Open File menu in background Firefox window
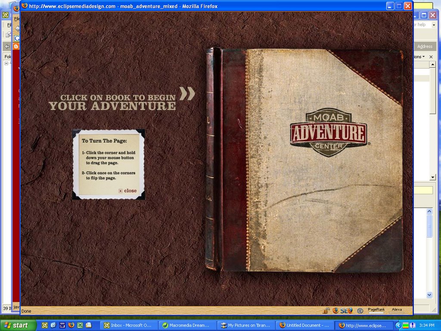The height and width of the screenshot is (331, 441). tap(17, 19)
